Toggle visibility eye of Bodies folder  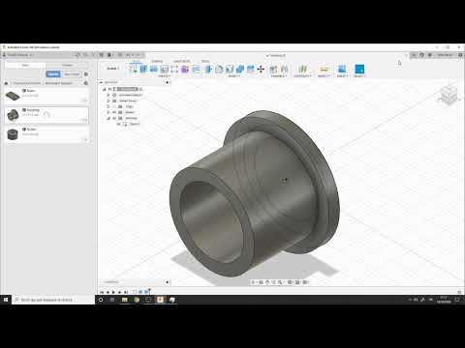pos(114,112)
